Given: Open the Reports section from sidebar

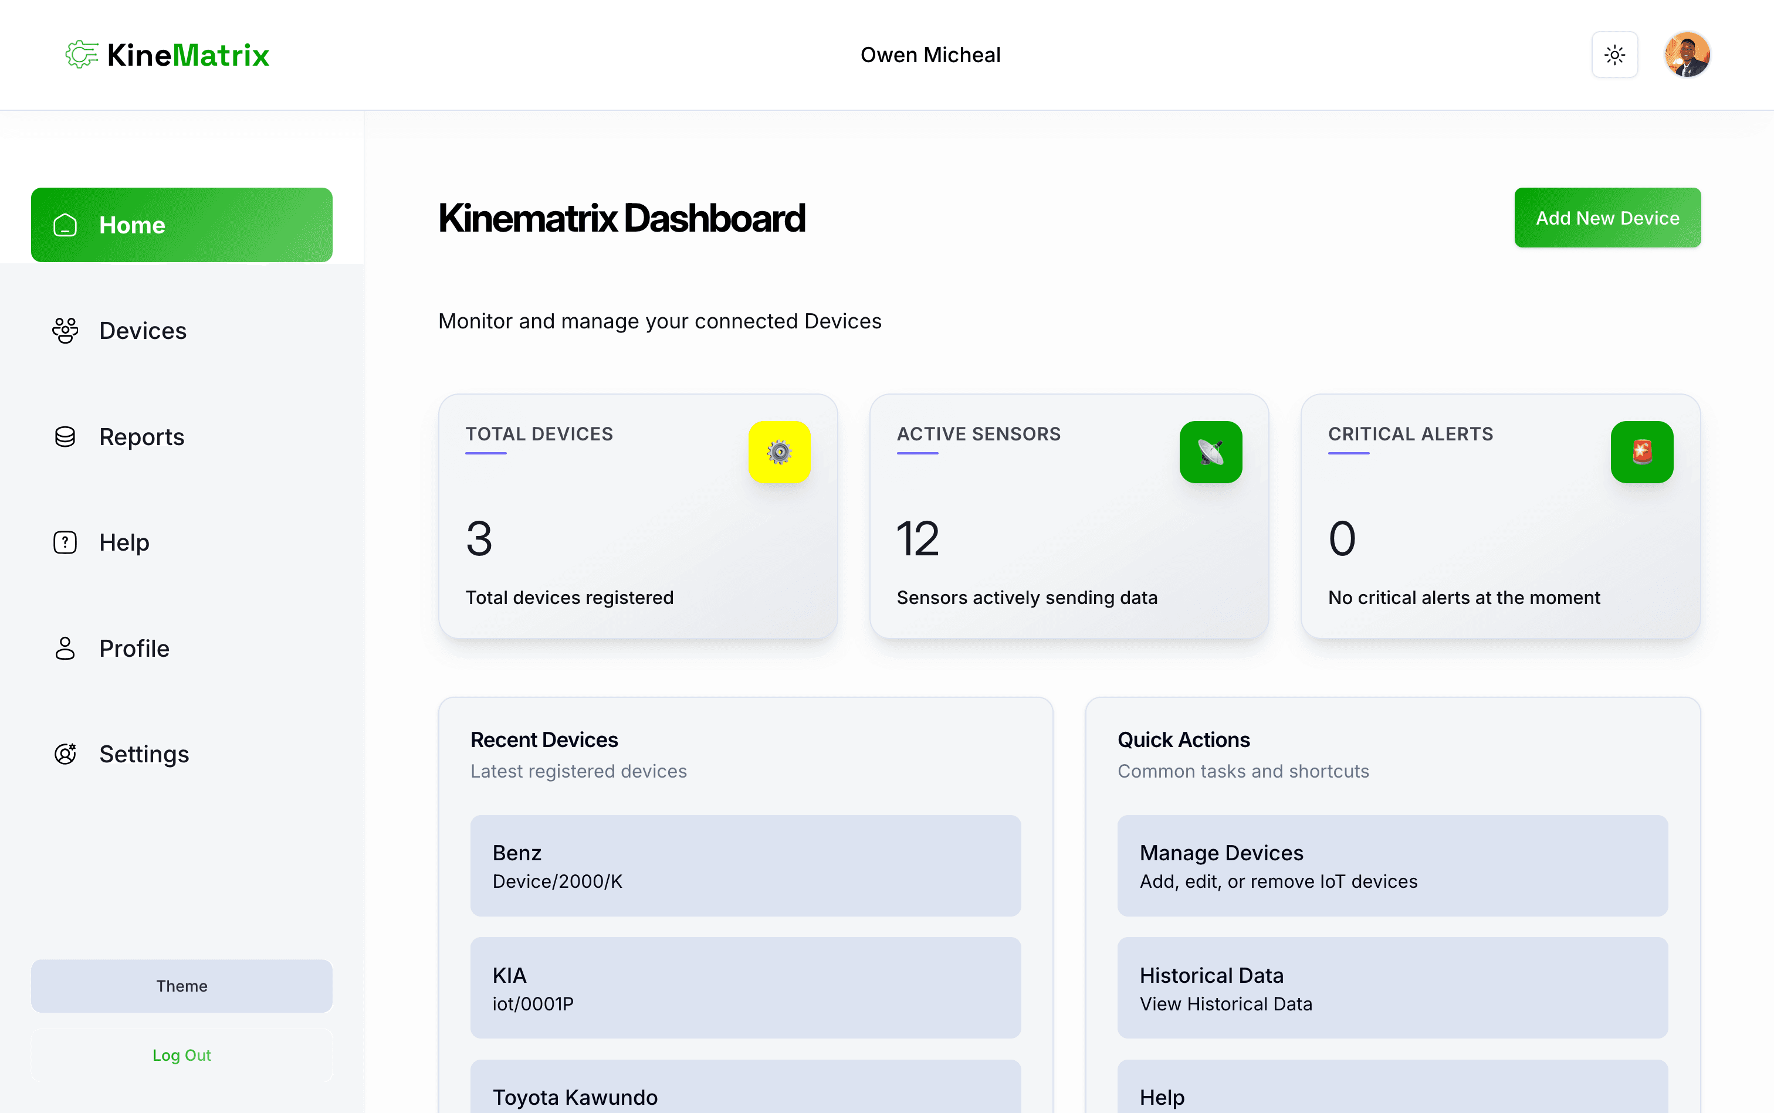Looking at the screenshot, I should pyautogui.click(x=141, y=436).
